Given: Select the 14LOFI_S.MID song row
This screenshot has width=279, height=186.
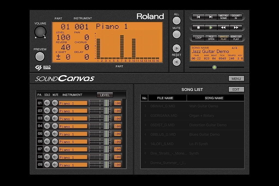Looking at the screenshot, I should point(192,144).
